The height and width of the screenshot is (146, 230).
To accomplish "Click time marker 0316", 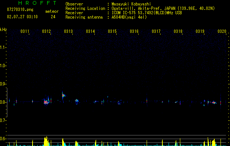I will pyautogui.click(x=134, y=31).
